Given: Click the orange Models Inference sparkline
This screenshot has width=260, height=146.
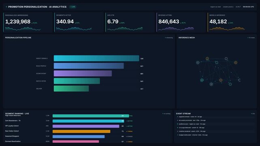Looking at the screenshot, I should coord(227,29).
